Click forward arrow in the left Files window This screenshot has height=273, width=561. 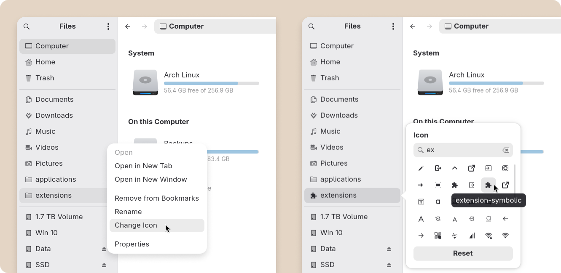pyautogui.click(x=145, y=27)
